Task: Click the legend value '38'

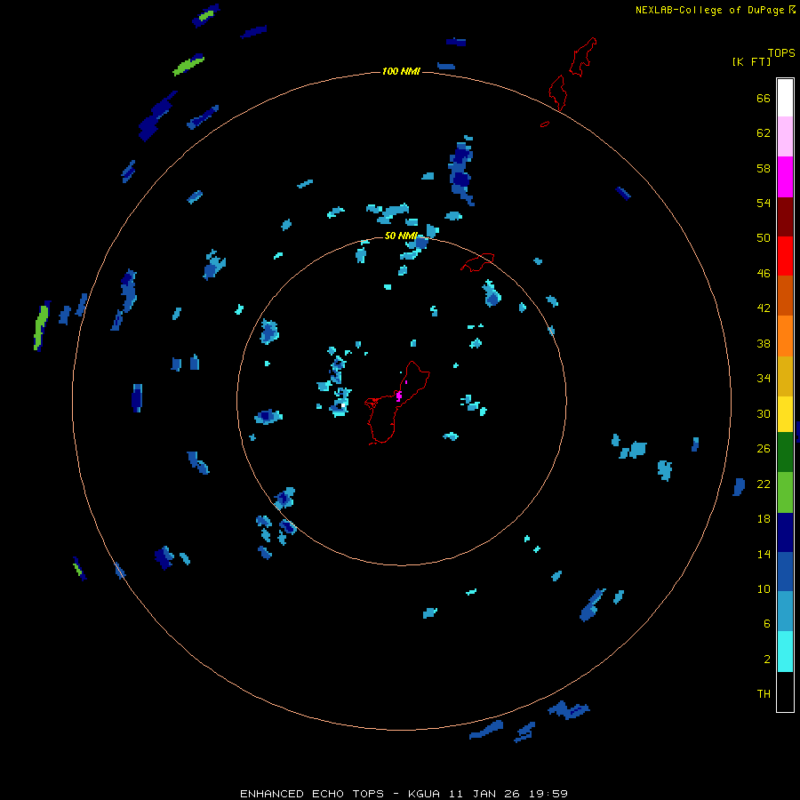Action: pos(764,343)
